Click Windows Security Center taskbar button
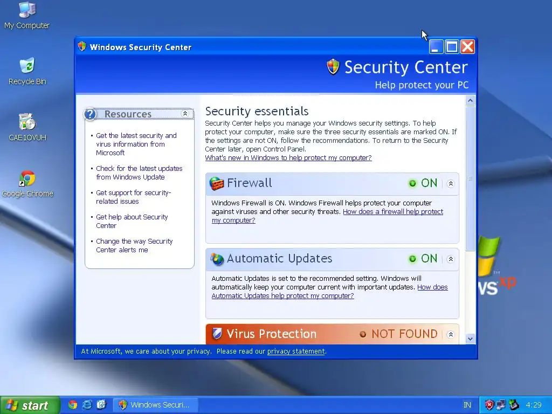This screenshot has width=552, height=414. pyautogui.click(x=155, y=405)
